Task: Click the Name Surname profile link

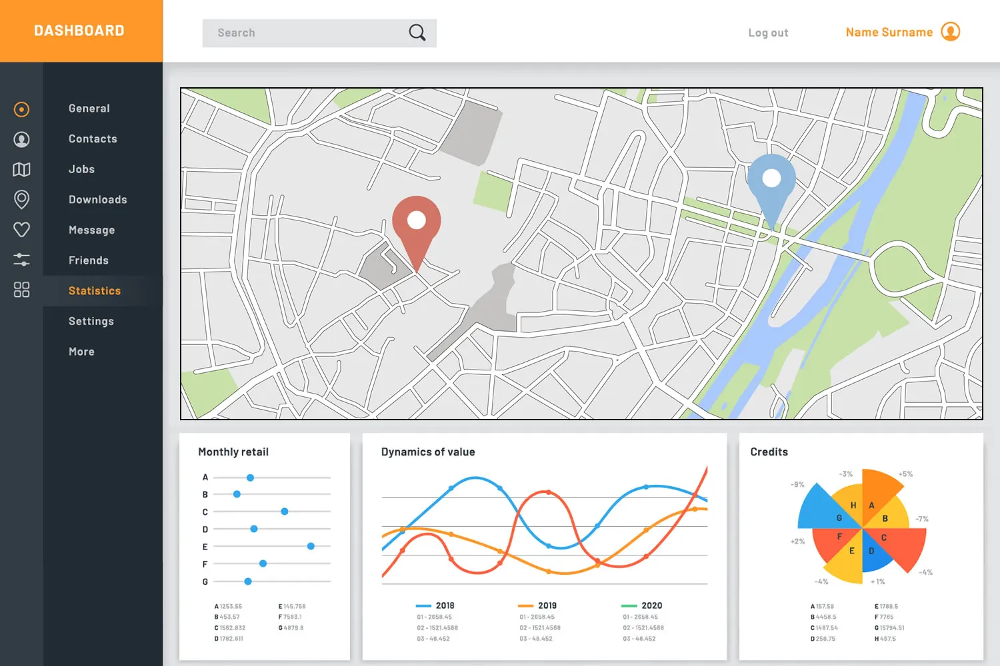Action: [889, 32]
